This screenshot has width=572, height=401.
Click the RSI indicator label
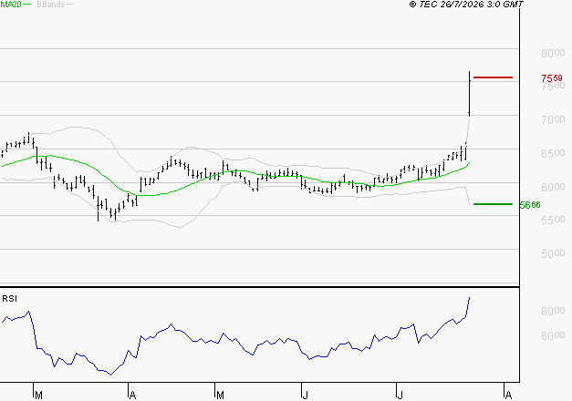tap(9, 299)
